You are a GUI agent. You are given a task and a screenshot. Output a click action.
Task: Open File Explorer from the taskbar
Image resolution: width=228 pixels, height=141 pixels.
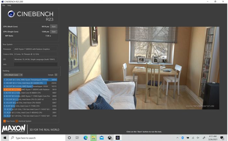pos(93,138)
